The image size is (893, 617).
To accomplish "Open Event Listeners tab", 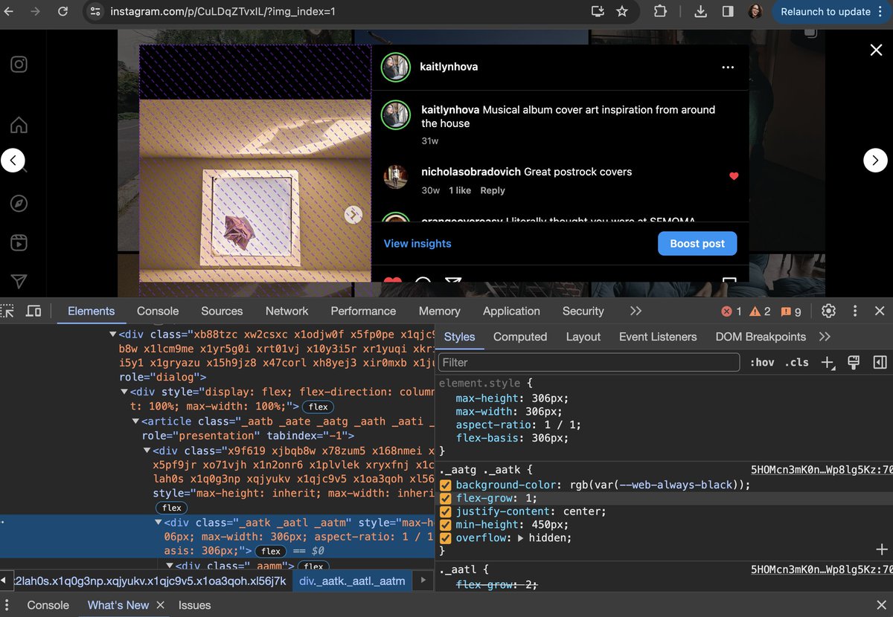I will pos(658,337).
